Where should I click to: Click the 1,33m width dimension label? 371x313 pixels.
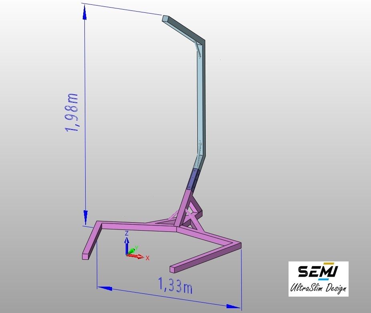pyautogui.click(x=174, y=285)
